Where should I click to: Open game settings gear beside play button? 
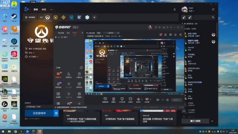tap(56, 113)
